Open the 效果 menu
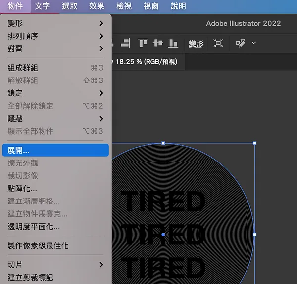 pos(97,6)
